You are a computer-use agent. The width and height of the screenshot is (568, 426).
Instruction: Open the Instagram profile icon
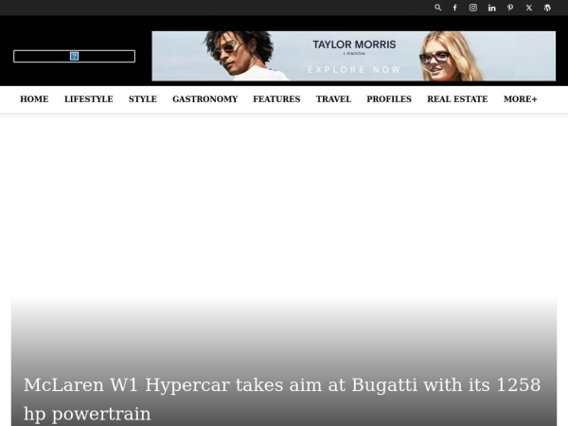pos(473,8)
